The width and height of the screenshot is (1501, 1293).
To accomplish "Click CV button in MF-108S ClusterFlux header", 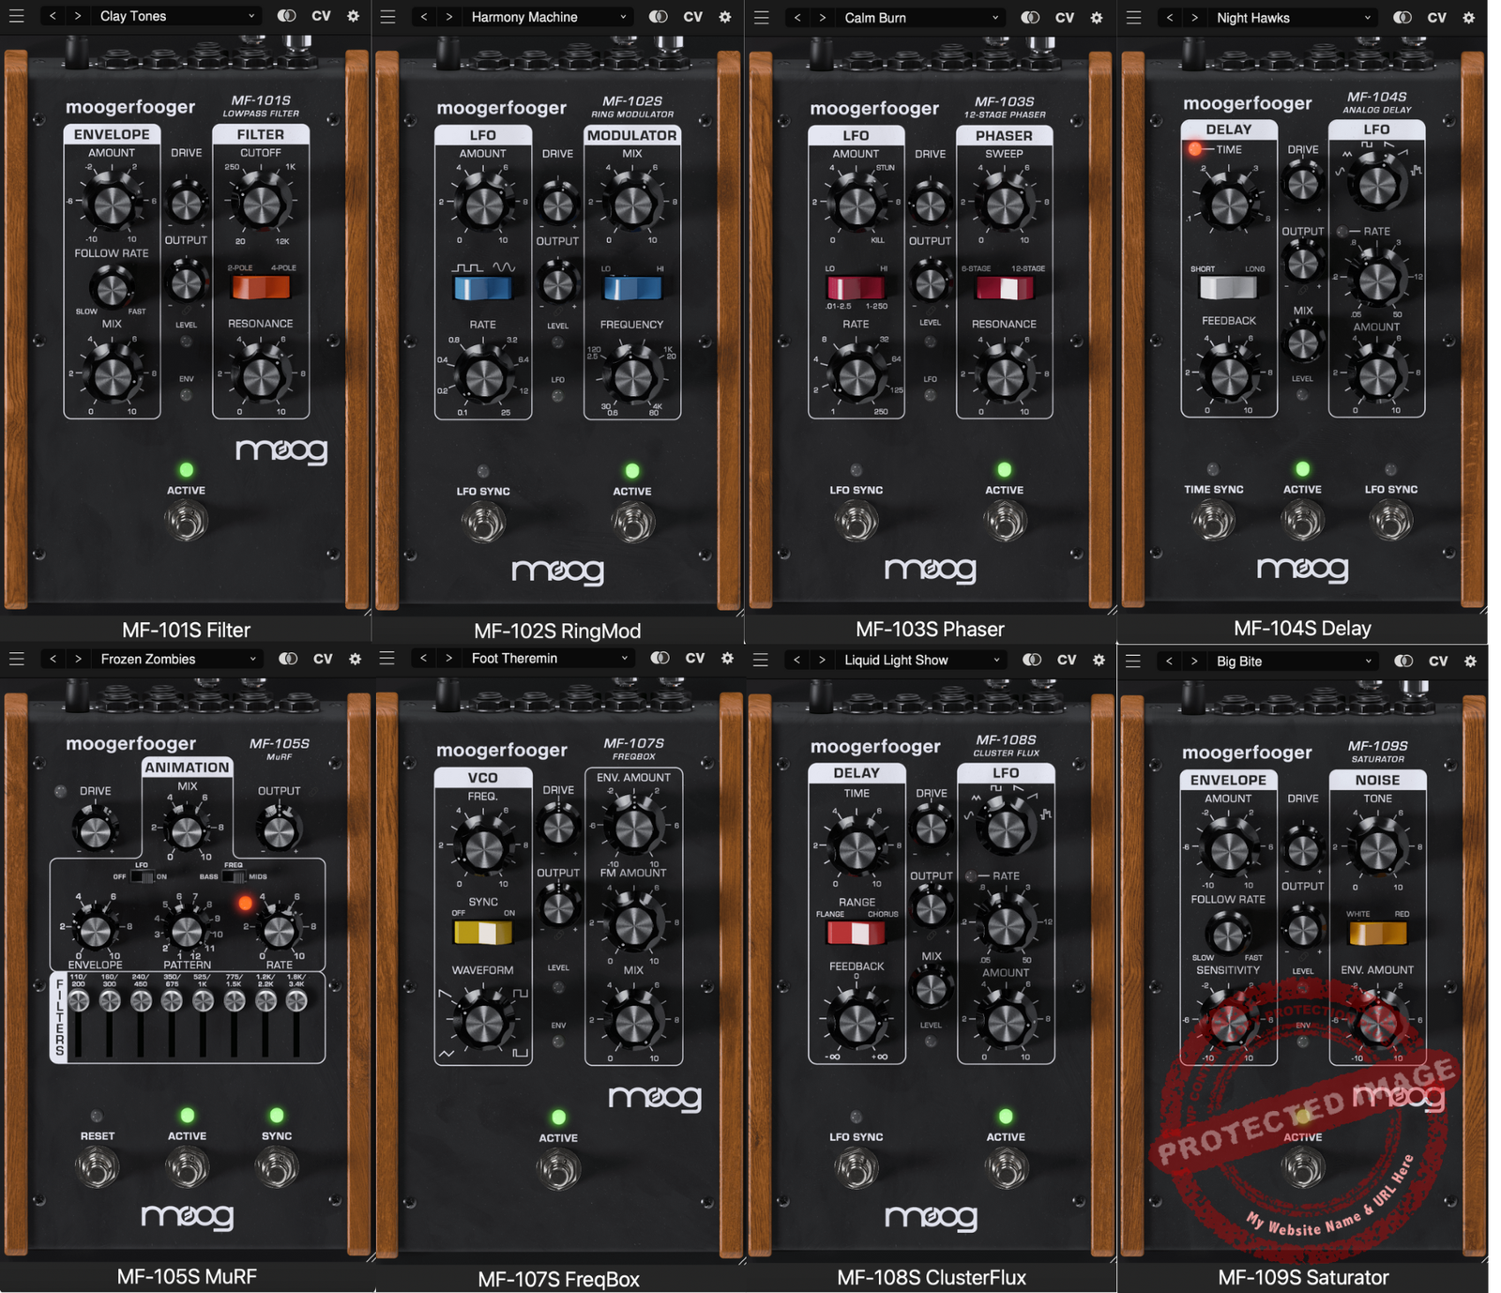I will [1067, 660].
